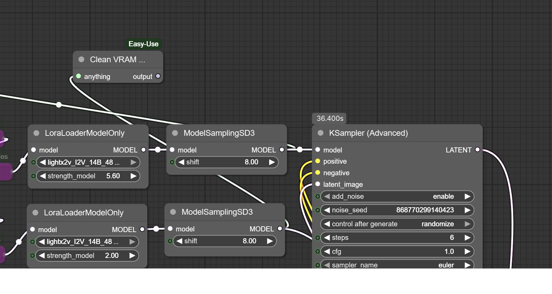Collapse the lower LoraLoaderModelOnly node dot
Screen dimensions: 552x294
click(x=35, y=213)
